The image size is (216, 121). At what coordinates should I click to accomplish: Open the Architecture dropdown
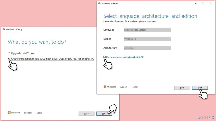(147, 48)
